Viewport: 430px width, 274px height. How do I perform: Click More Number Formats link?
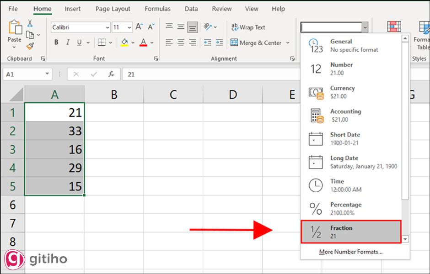point(351,252)
